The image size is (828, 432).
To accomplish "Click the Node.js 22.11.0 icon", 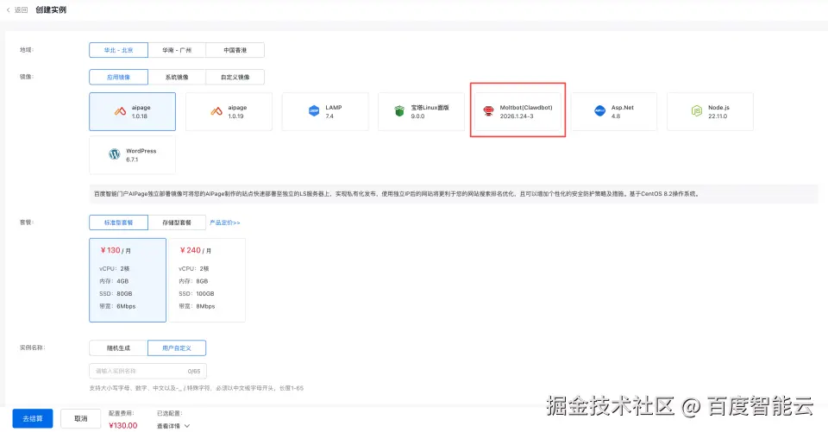I will 697,111.
